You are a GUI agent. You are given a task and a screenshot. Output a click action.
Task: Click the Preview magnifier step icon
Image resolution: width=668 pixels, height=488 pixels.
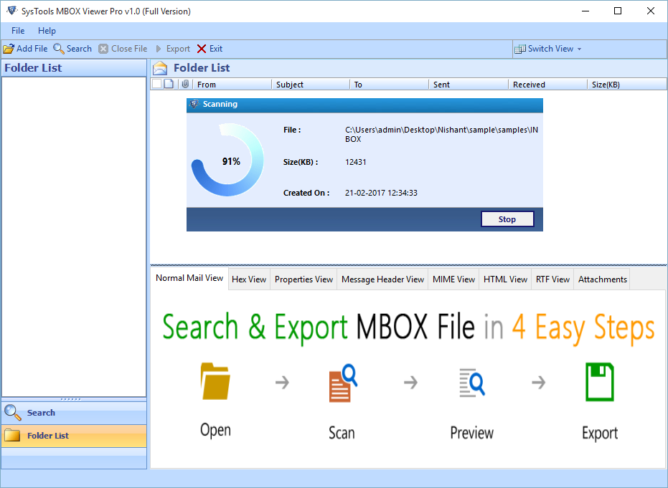point(471,383)
